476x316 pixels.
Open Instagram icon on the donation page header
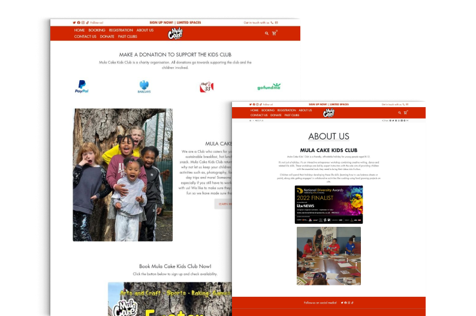(83, 23)
